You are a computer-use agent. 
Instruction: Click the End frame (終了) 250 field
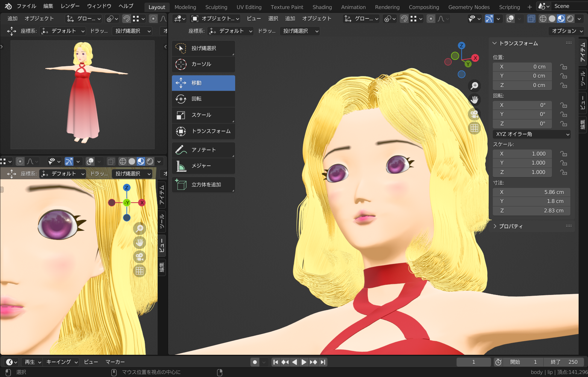click(x=564, y=362)
